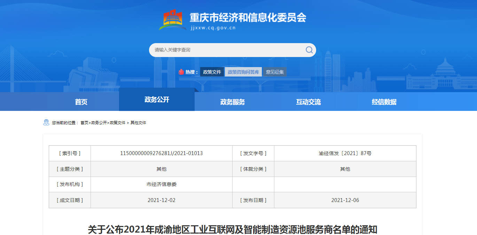Click the 意见征集 hot search tag

[x=275, y=72]
